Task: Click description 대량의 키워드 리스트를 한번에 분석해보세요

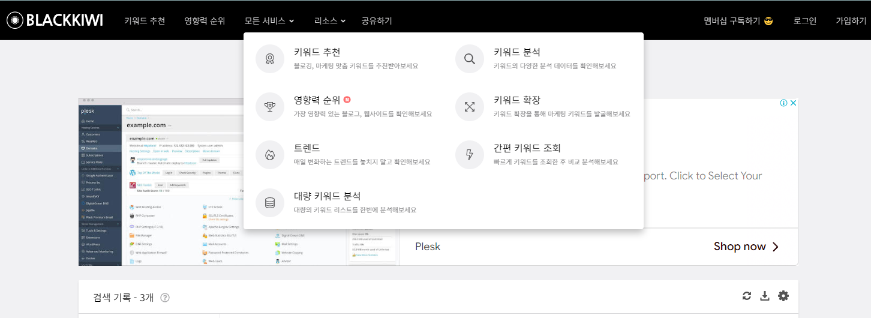Action: pos(355,210)
